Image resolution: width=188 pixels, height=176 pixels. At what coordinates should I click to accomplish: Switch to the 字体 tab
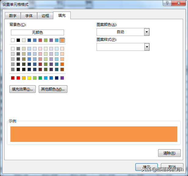click(29, 16)
